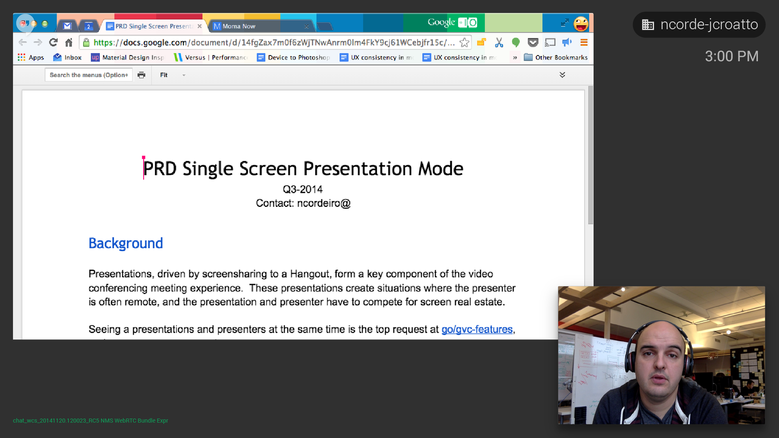Screen dimensions: 779x438
Task: Click the Search the menus field
Action: (89, 75)
